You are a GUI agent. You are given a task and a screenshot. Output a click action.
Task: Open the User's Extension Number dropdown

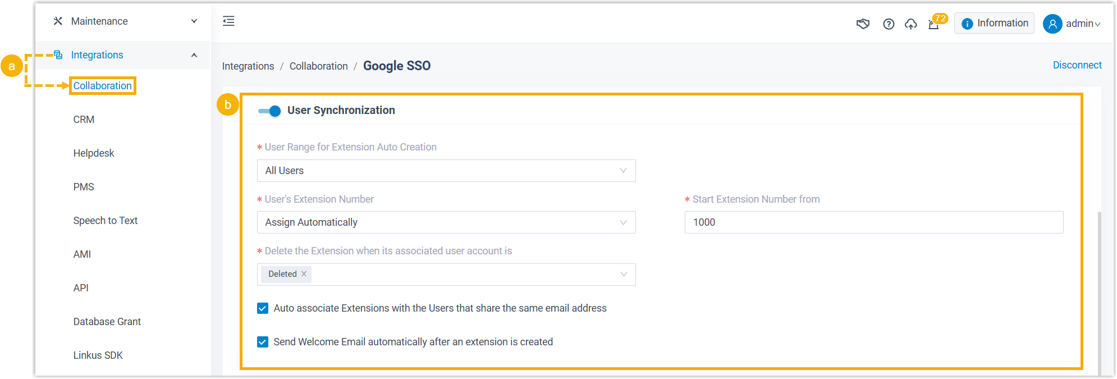(446, 222)
